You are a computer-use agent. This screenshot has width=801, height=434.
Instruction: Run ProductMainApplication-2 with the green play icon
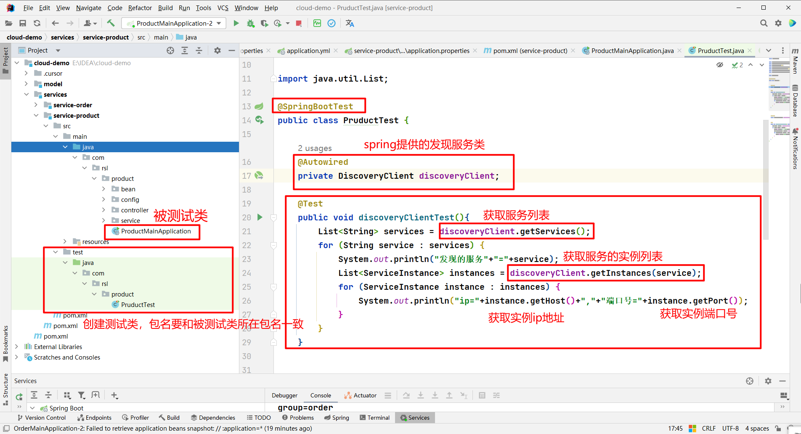click(236, 24)
